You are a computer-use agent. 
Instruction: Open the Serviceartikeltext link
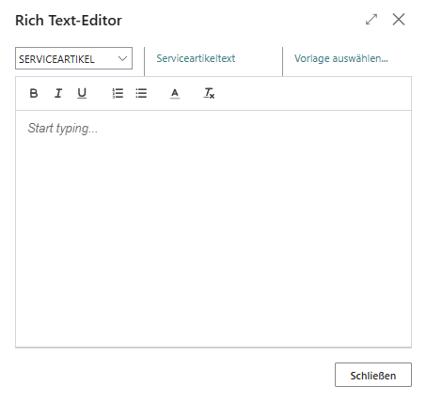tap(196, 58)
